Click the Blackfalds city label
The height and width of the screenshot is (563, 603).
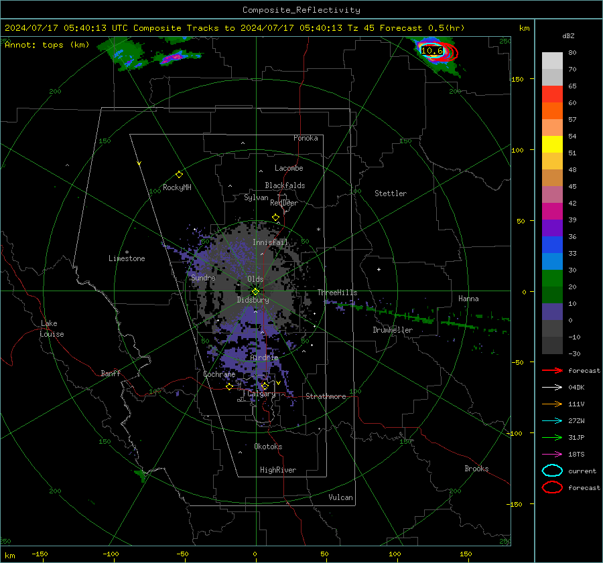[x=285, y=185]
